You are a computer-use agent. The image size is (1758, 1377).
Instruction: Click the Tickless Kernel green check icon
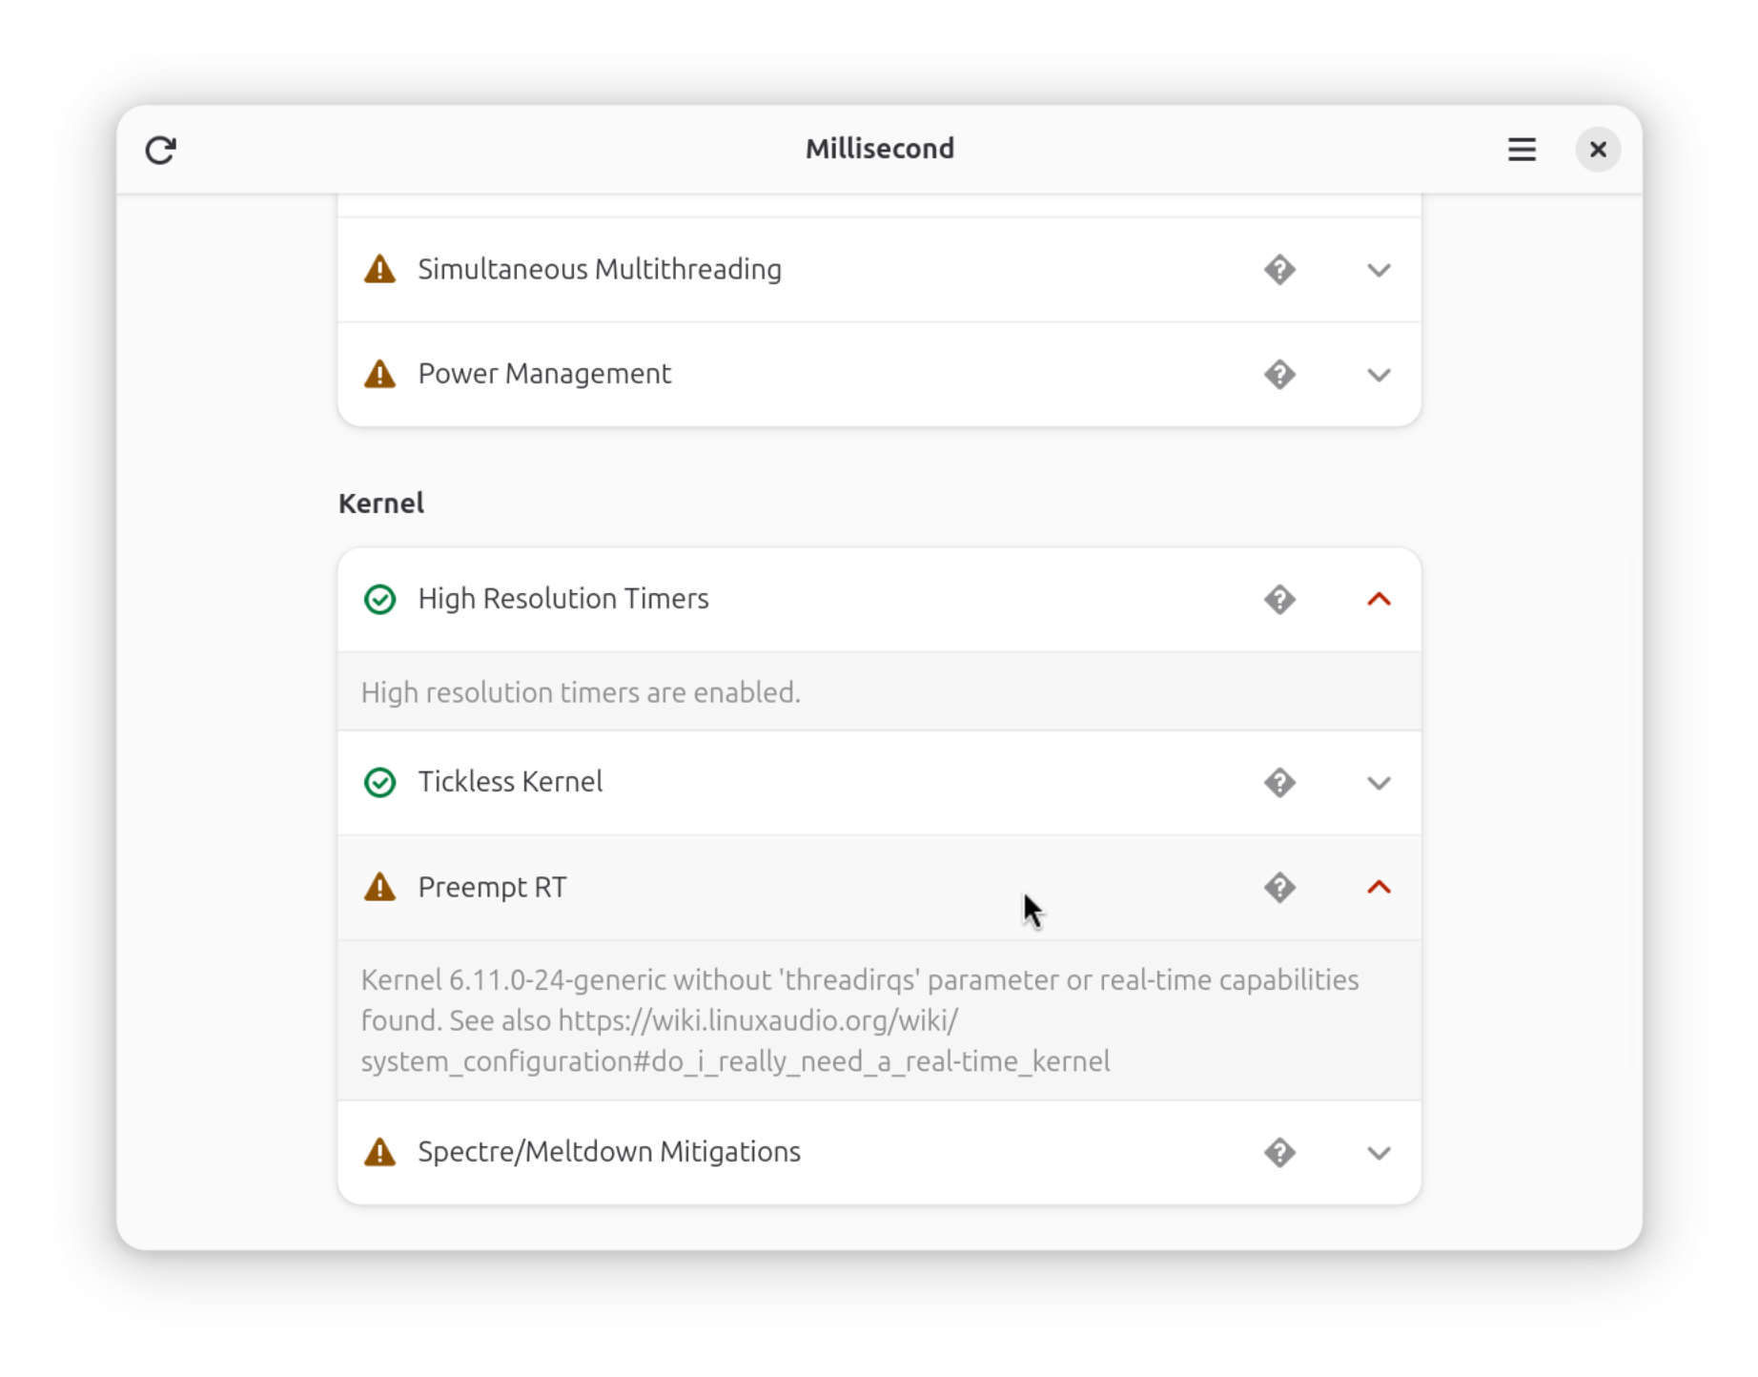coord(379,783)
